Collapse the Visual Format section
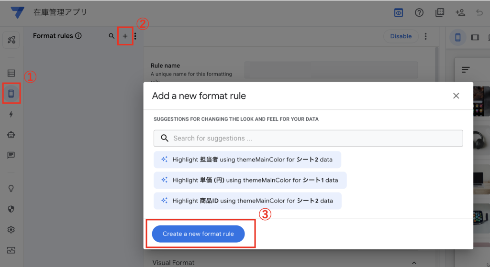 (414, 263)
